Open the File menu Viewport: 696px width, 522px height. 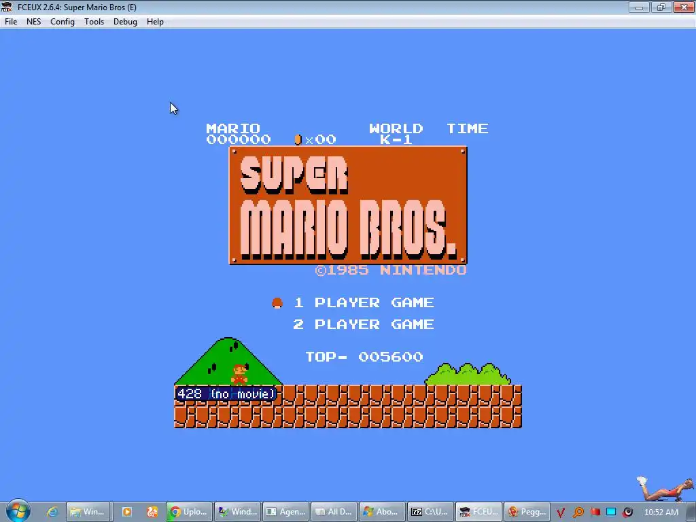(11, 22)
